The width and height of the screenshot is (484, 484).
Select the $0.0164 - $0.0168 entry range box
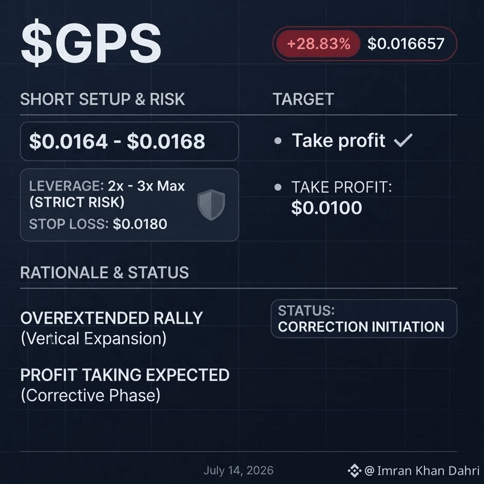129,141
